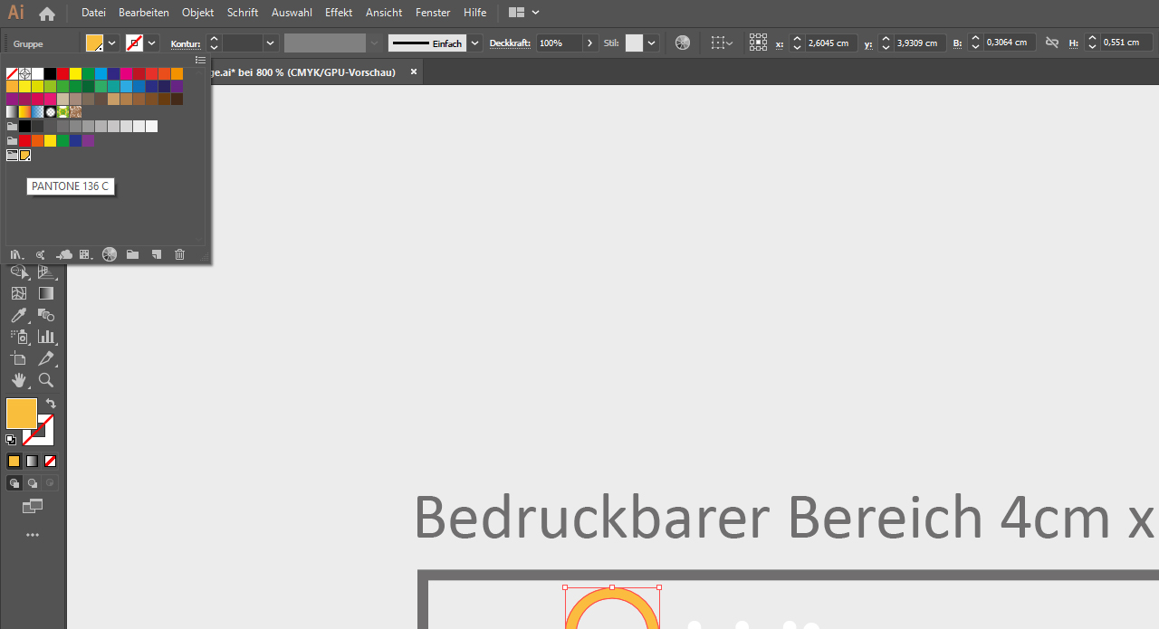1159x629 pixels.
Task: Open the Bearbeiten menu
Action: click(x=144, y=13)
